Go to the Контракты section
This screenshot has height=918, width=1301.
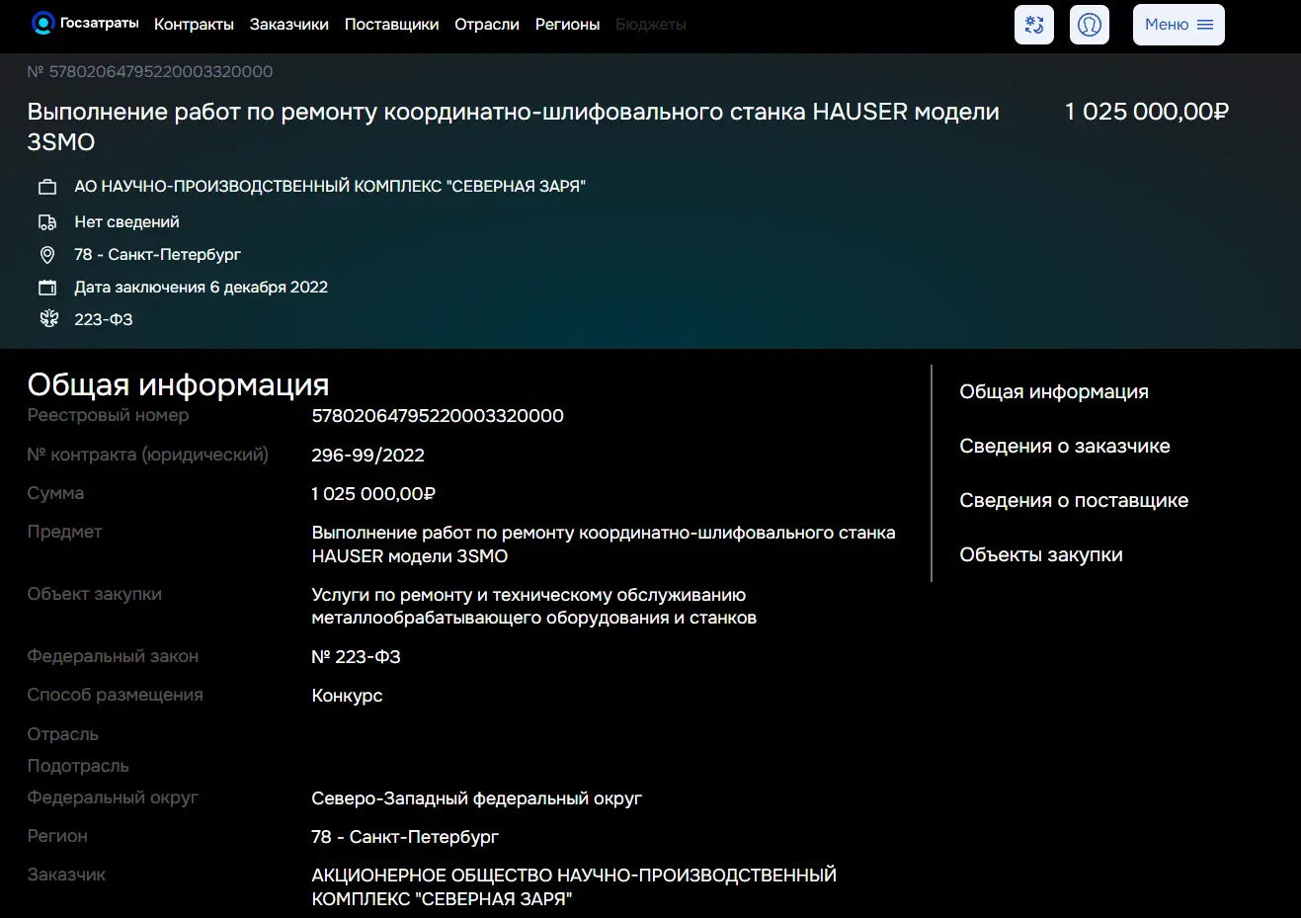pyautogui.click(x=194, y=25)
